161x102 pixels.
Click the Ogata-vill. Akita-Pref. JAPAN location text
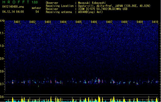[114, 6]
